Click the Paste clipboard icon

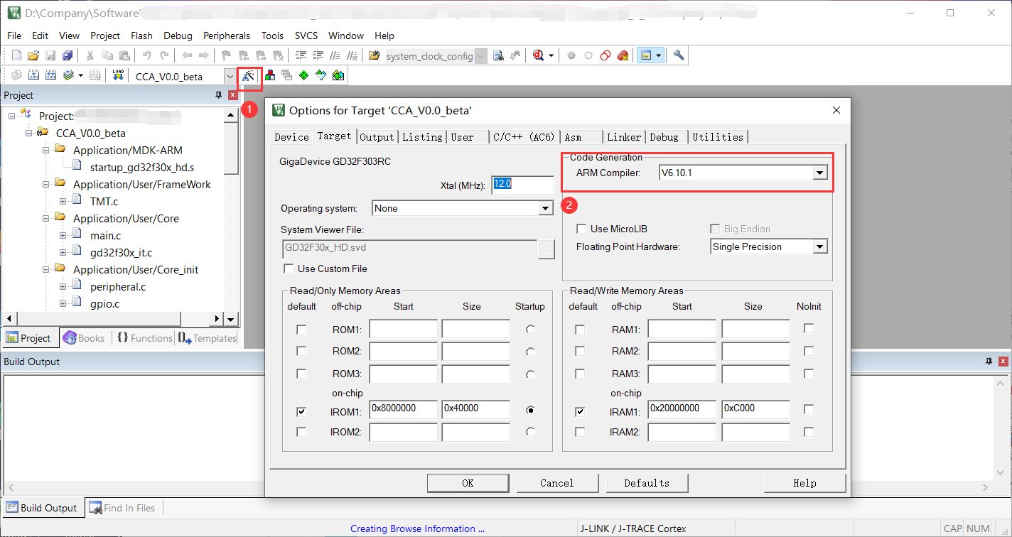[124, 55]
